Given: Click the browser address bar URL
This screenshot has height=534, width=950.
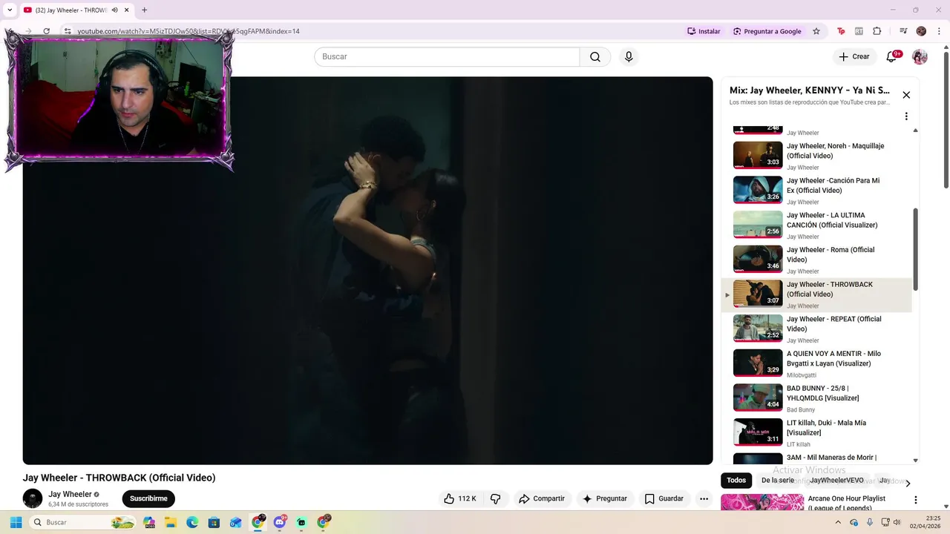Looking at the screenshot, I should [189, 31].
